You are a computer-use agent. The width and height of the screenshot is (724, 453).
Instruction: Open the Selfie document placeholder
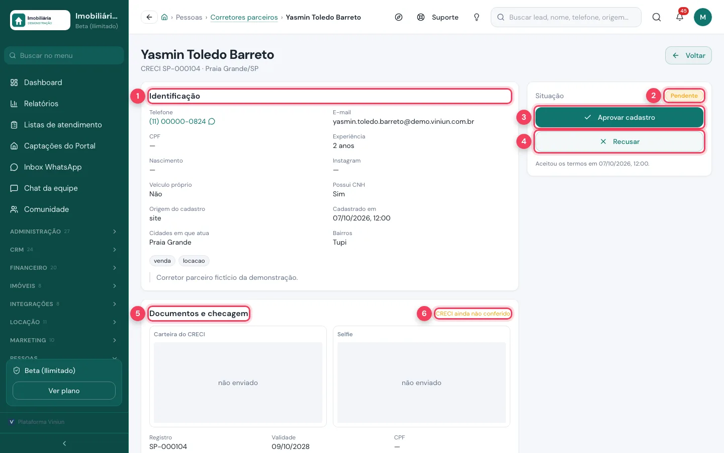pyautogui.click(x=421, y=383)
